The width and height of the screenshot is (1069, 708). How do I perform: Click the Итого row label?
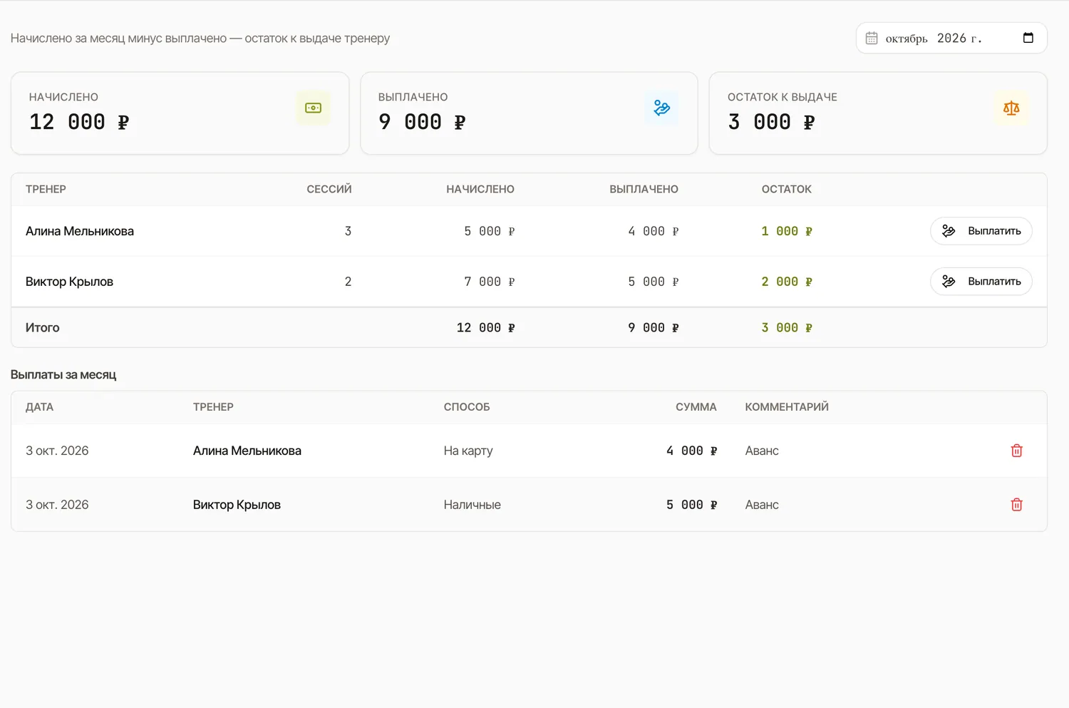click(x=43, y=328)
